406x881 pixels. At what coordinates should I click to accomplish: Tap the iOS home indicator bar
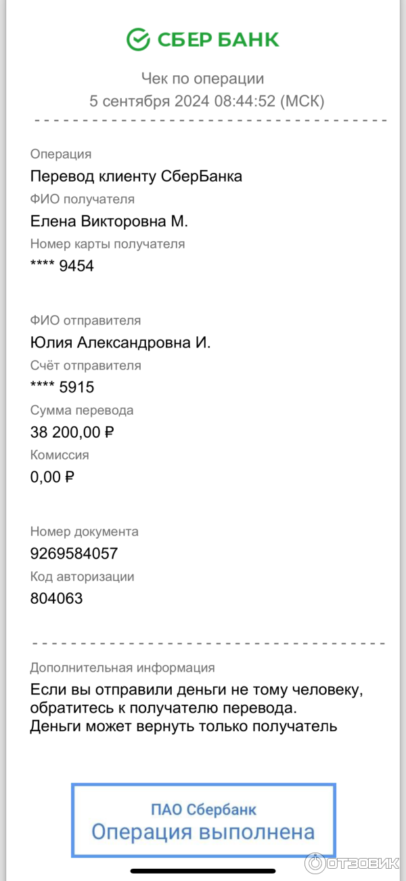click(203, 871)
